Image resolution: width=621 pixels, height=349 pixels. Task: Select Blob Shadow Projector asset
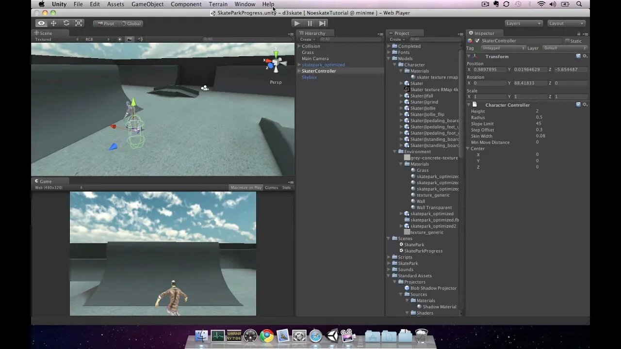(x=433, y=288)
